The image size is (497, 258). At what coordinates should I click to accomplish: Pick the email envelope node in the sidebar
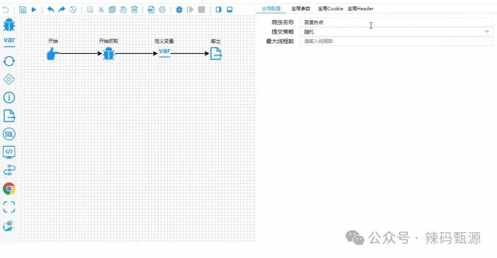(9, 225)
